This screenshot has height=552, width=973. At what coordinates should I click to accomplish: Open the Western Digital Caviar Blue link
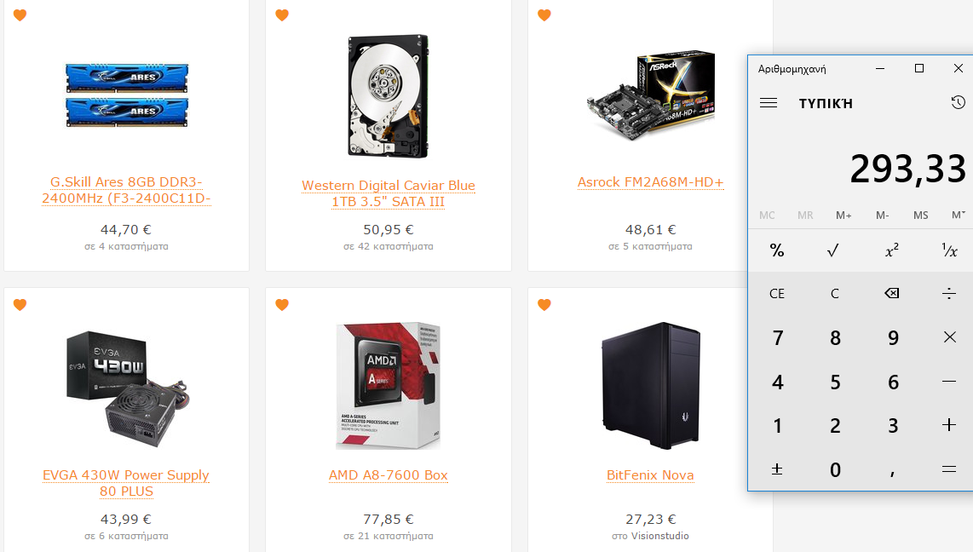(389, 193)
